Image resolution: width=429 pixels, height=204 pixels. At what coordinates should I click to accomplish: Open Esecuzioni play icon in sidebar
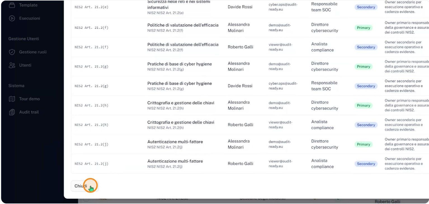click(12, 18)
